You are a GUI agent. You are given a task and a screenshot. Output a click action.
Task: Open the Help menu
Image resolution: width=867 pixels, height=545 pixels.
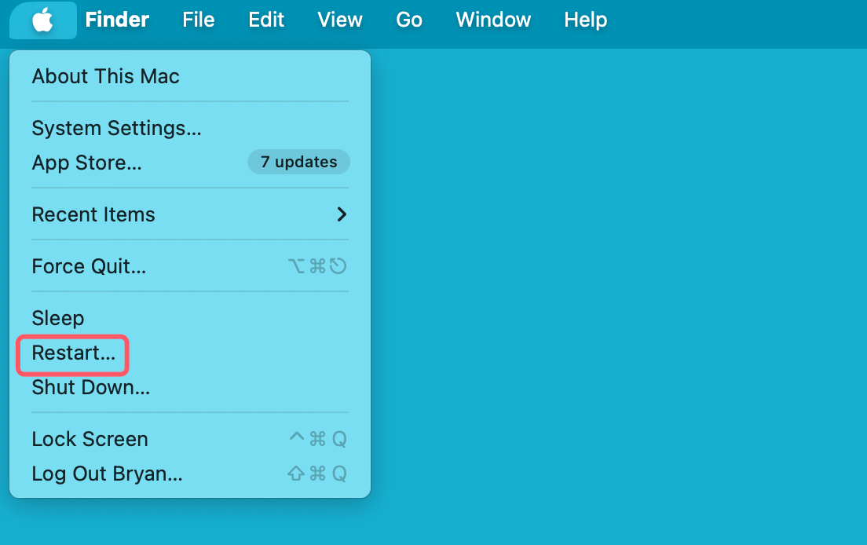coord(585,20)
